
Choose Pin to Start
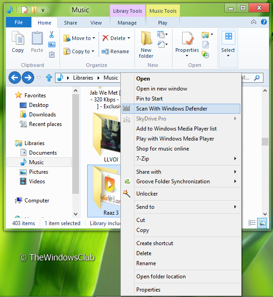tap(181, 99)
